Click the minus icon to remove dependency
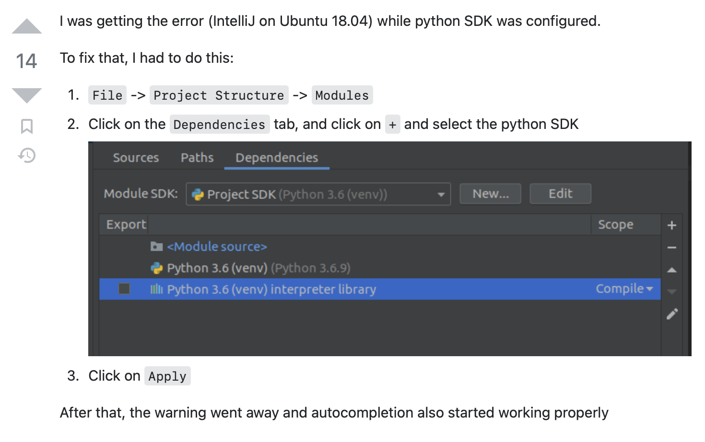Screen dimensions: 705x442 click(x=672, y=247)
